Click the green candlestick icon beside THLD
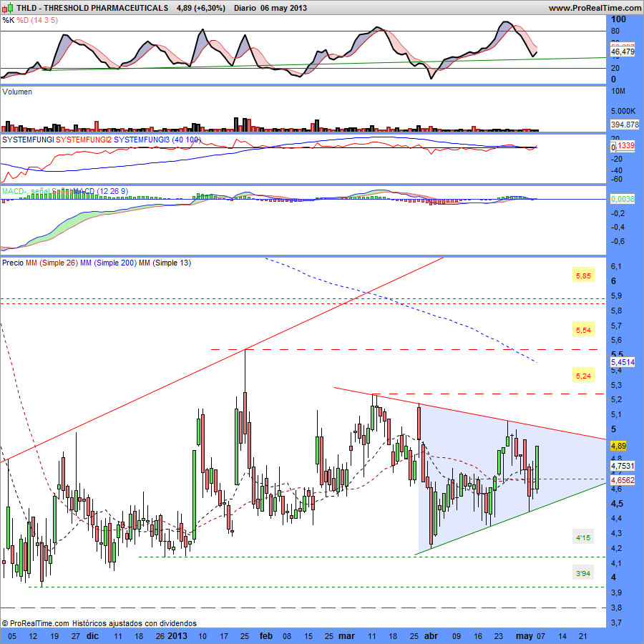 coord(7,7)
